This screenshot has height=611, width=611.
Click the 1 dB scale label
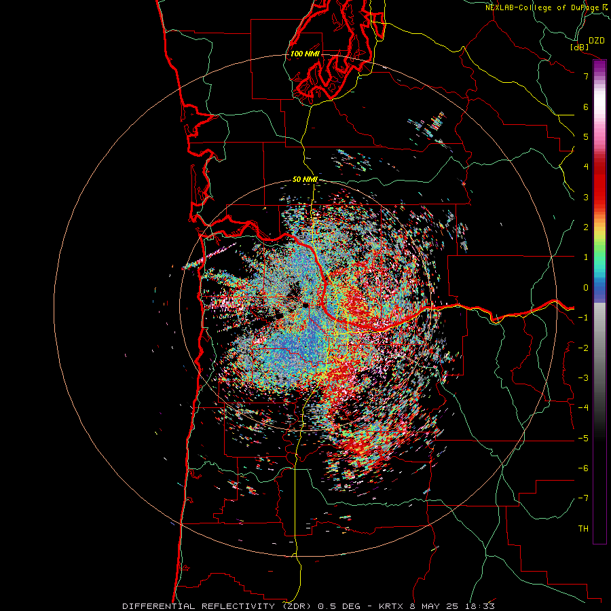[x=586, y=257]
